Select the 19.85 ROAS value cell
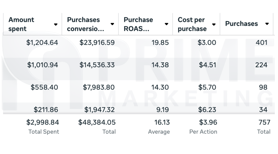 (x=160, y=42)
